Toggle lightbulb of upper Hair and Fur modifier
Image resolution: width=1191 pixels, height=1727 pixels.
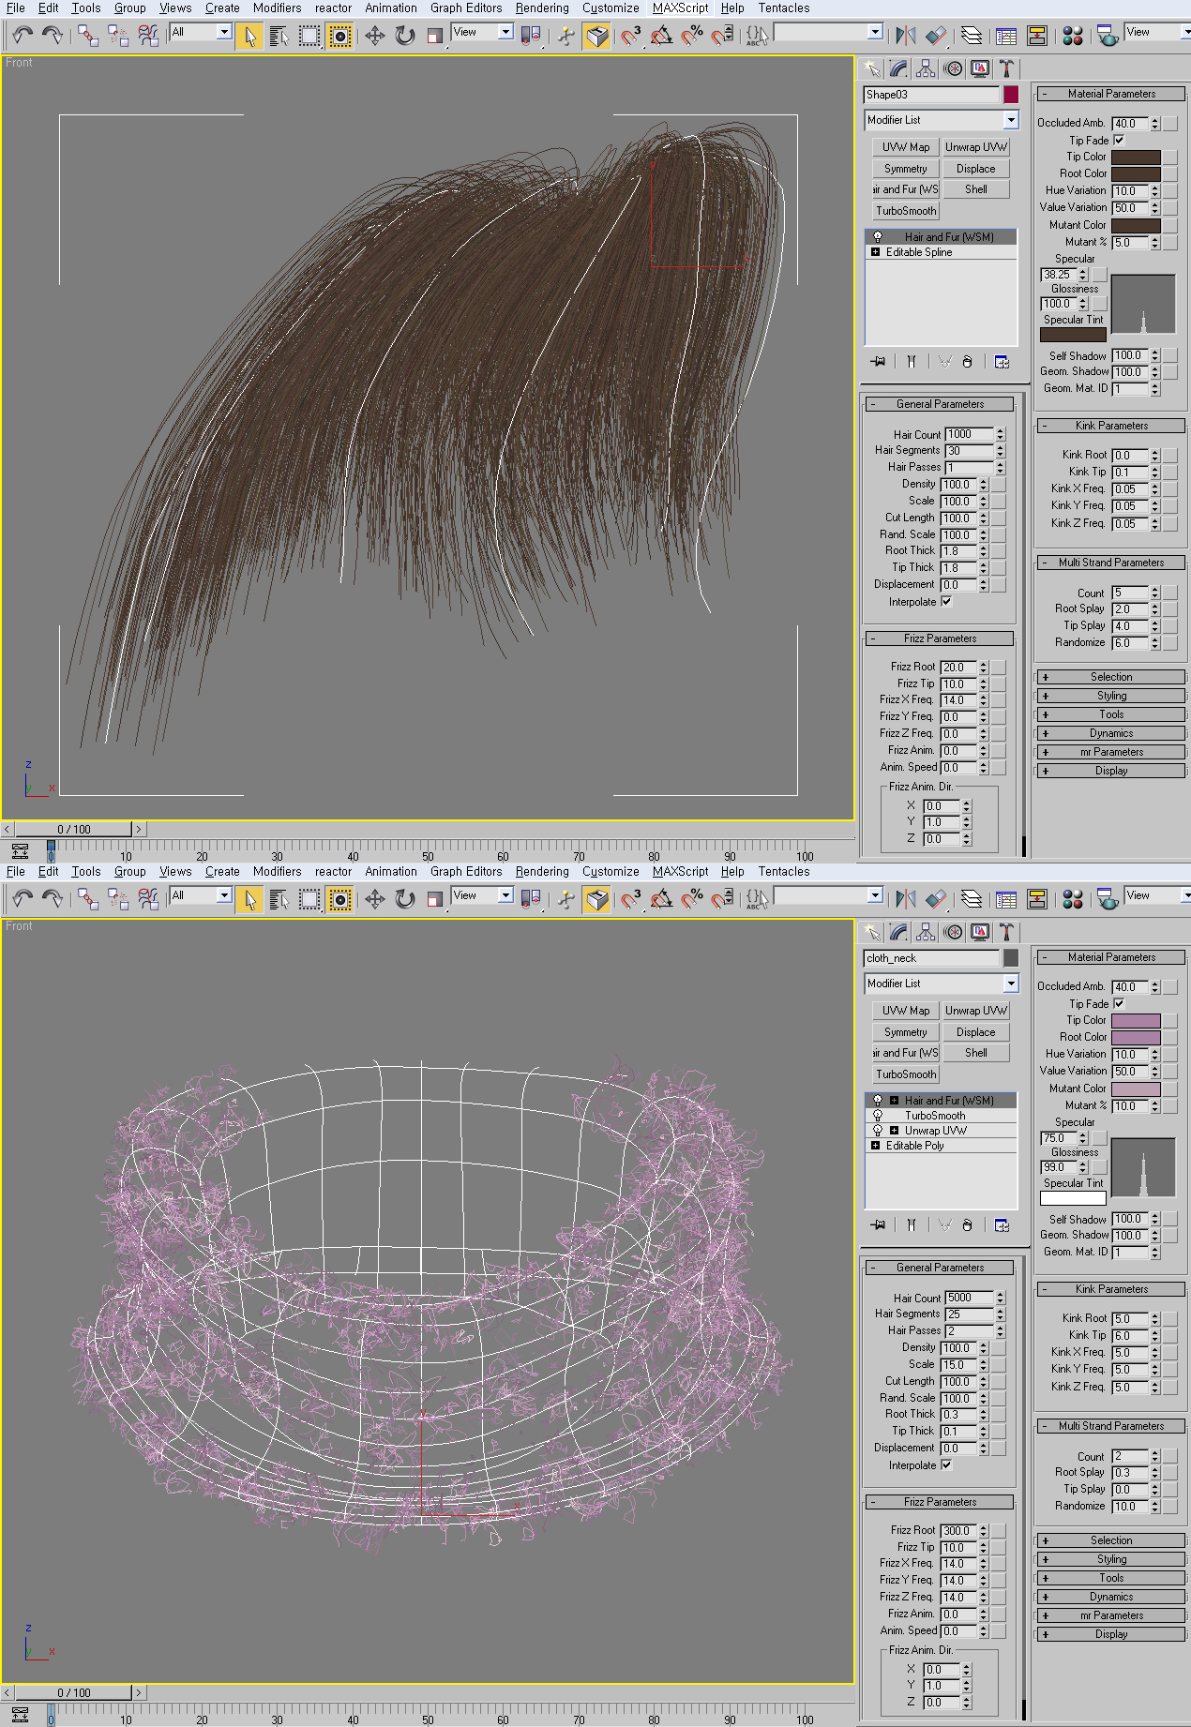[878, 237]
